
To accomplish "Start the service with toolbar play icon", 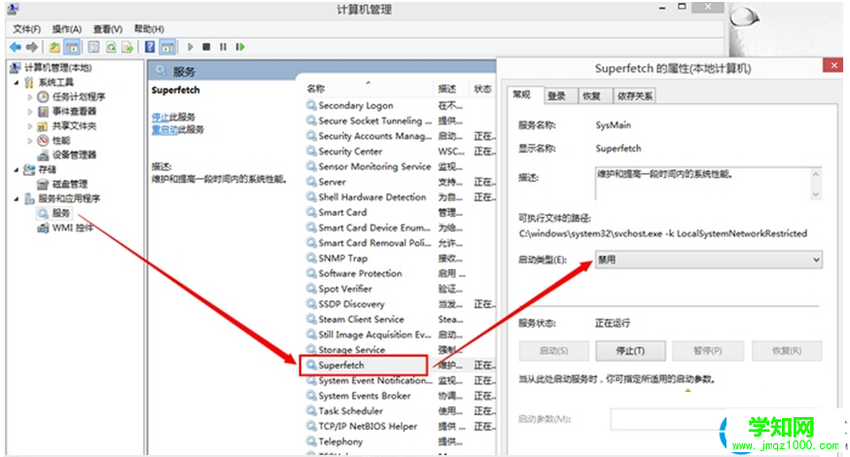I will point(191,48).
